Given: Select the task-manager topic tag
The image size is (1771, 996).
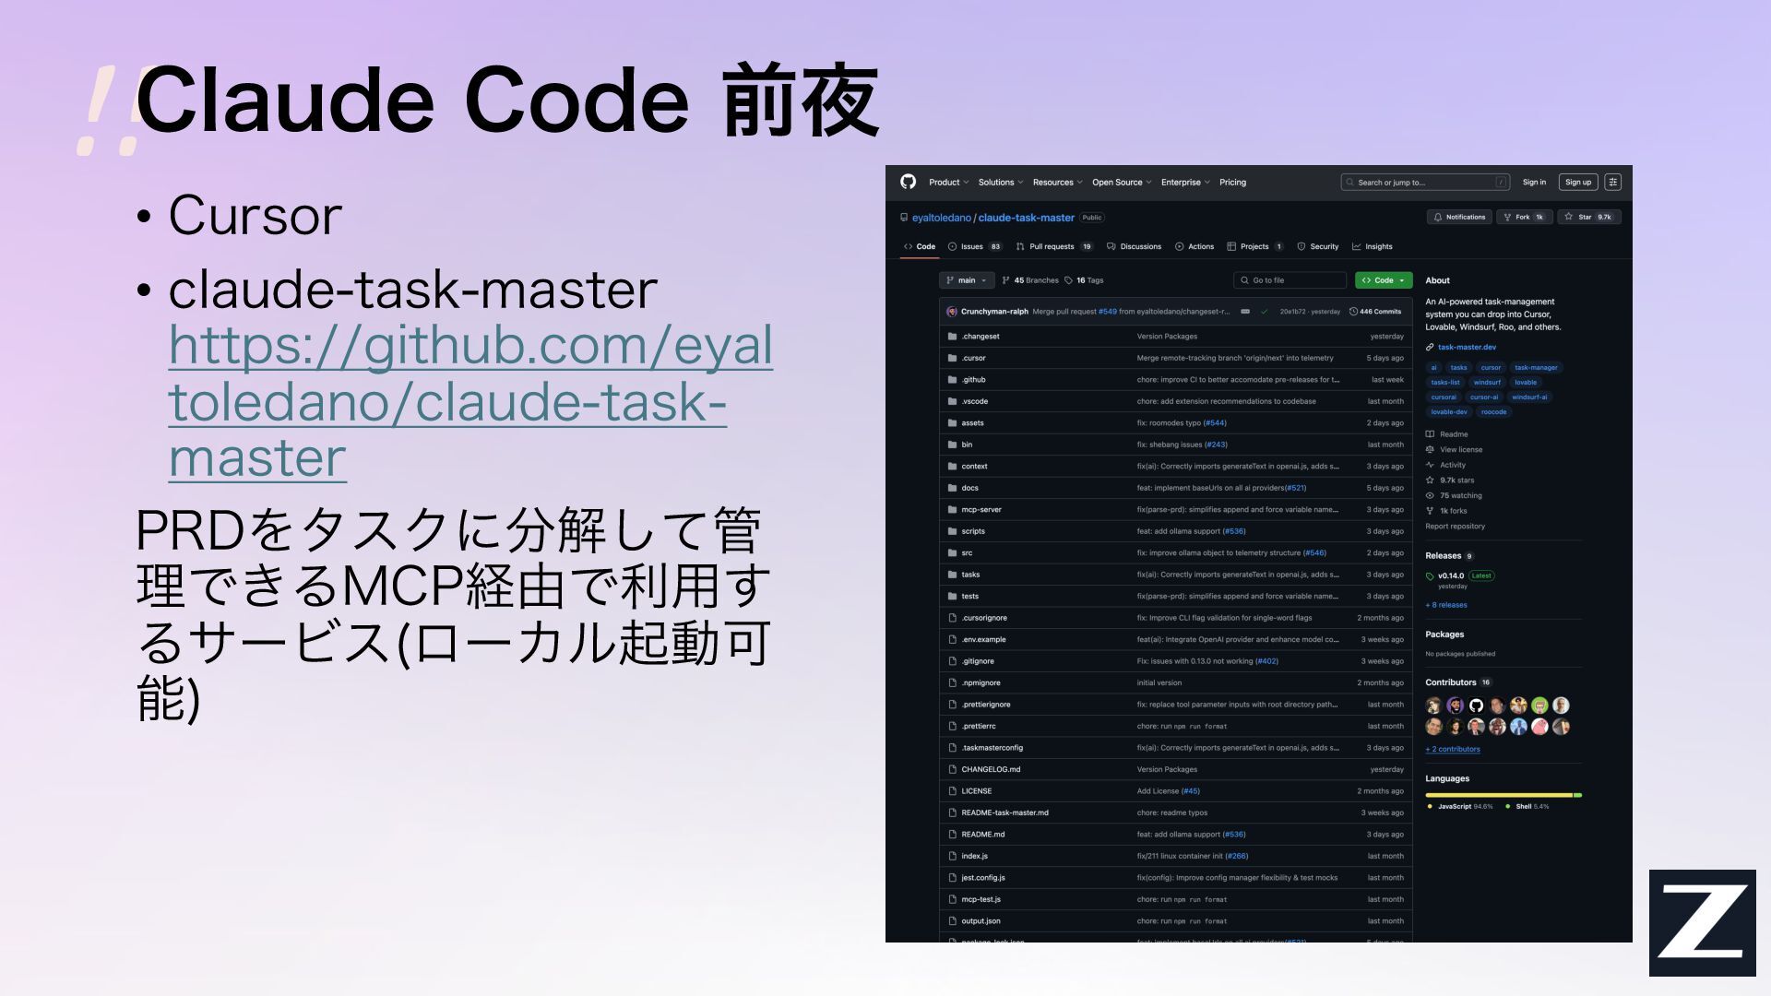Looking at the screenshot, I should point(1536,368).
